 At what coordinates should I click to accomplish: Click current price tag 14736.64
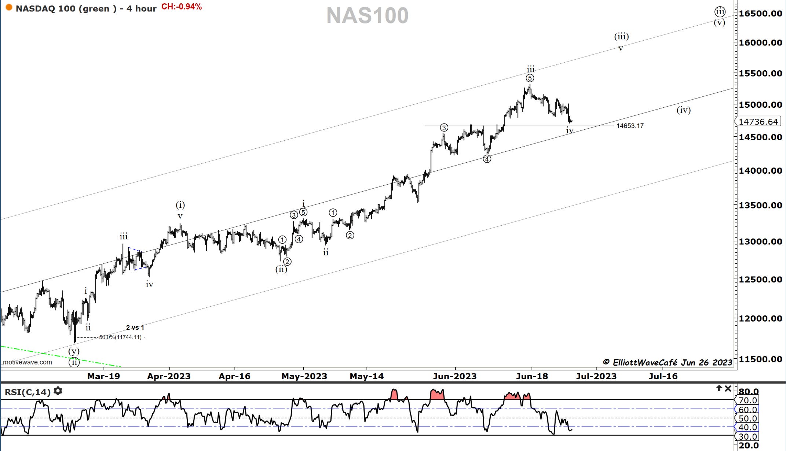(758, 122)
